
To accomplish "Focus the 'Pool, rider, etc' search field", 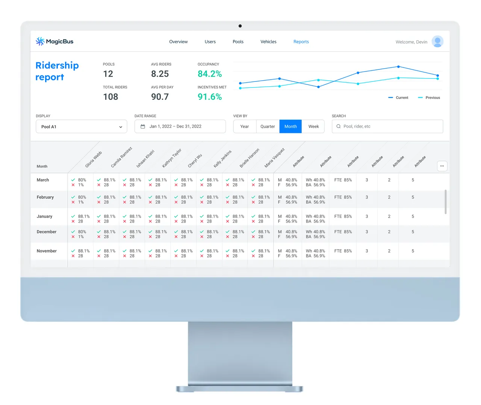I will click(x=387, y=126).
